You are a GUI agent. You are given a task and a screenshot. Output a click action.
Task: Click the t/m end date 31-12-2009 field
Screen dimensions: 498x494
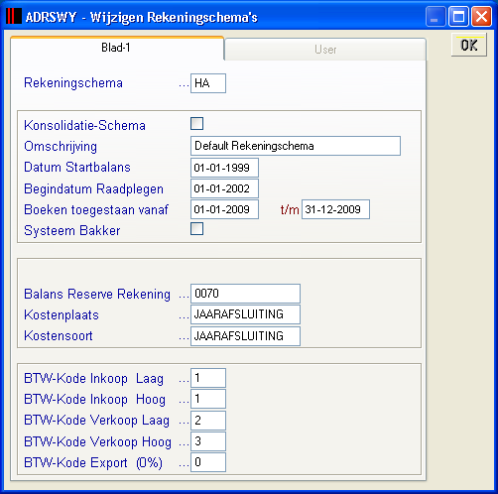(x=335, y=209)
